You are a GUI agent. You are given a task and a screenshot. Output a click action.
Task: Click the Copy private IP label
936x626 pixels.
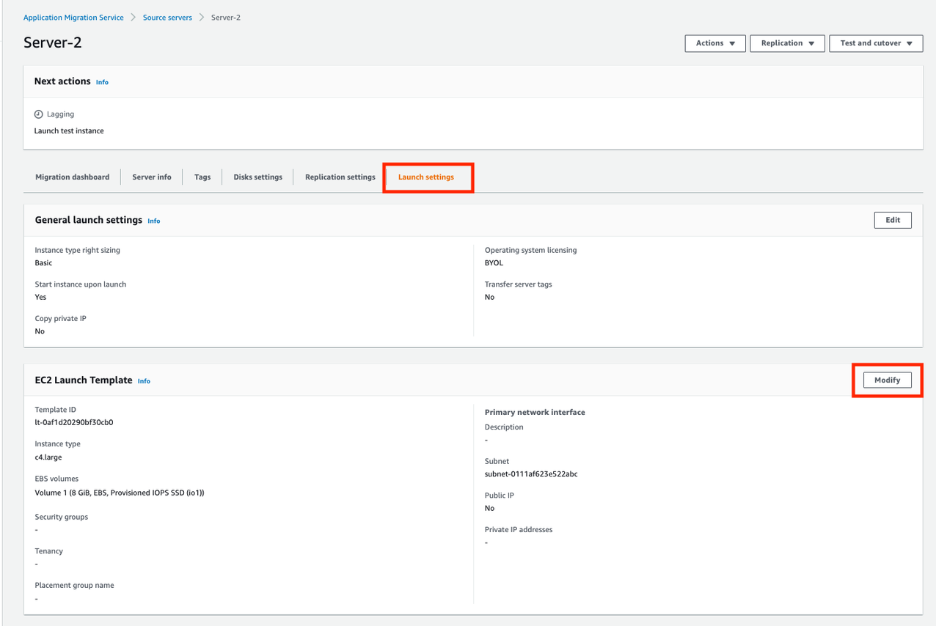coord(61,319)
